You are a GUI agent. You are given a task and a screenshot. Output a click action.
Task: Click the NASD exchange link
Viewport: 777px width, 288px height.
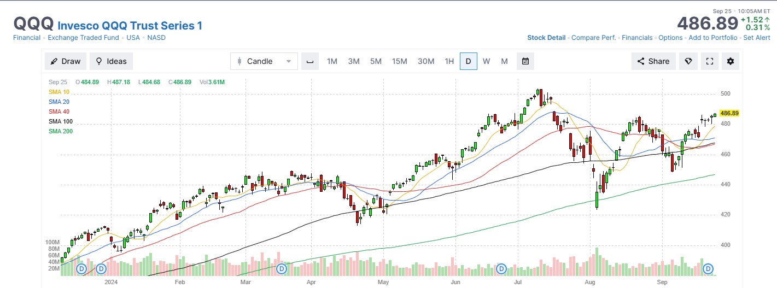coord(156,38)
